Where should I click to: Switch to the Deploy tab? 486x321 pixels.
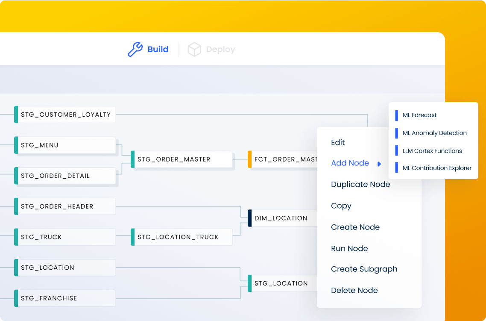(211, 50)
